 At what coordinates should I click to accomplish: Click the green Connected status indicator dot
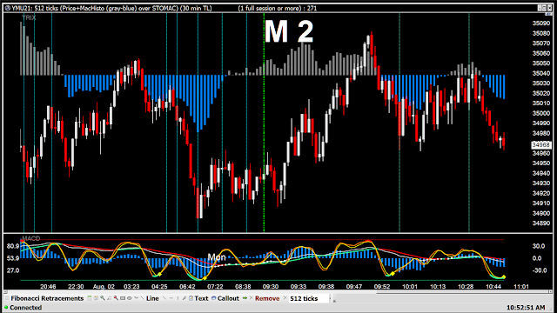coord(6,307)
